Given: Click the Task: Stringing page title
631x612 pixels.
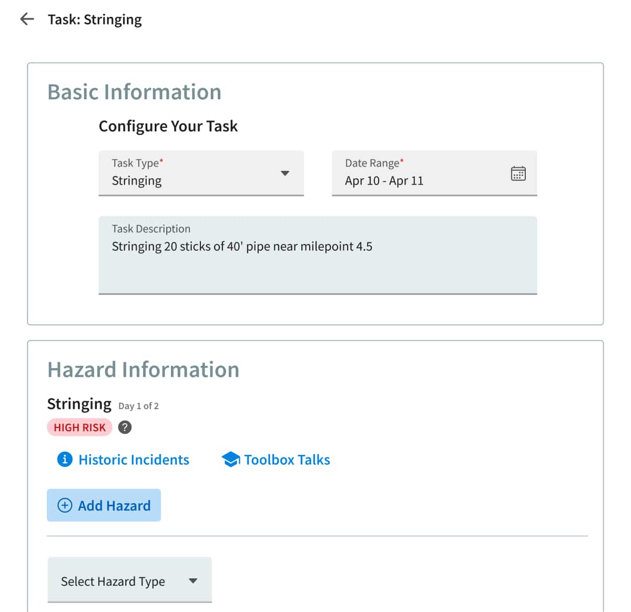Looking at the screenshot, I should coord(95,19).
